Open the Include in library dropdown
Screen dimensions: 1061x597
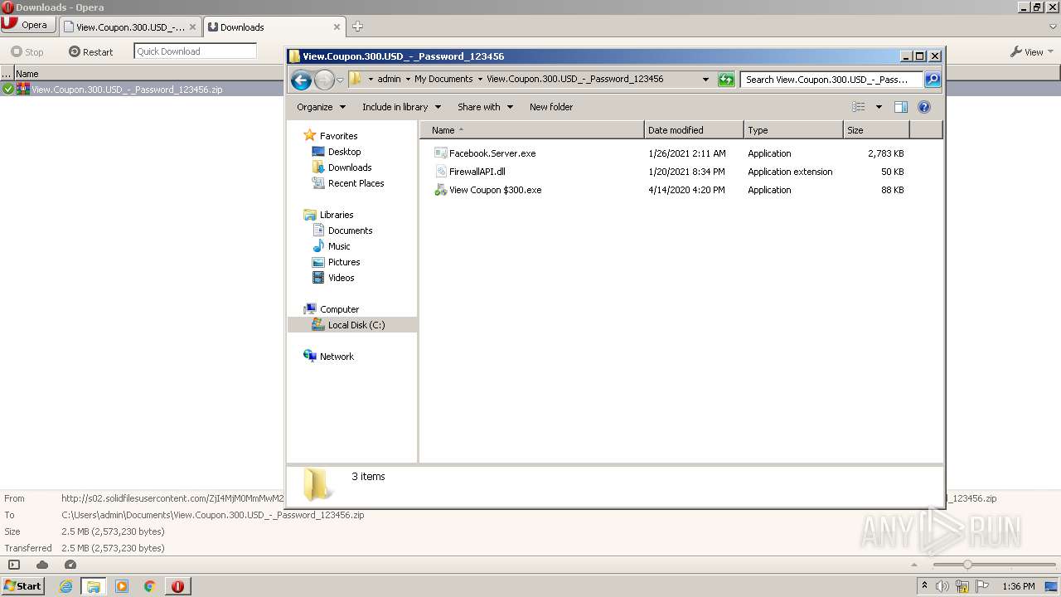(x=401, y=107)
